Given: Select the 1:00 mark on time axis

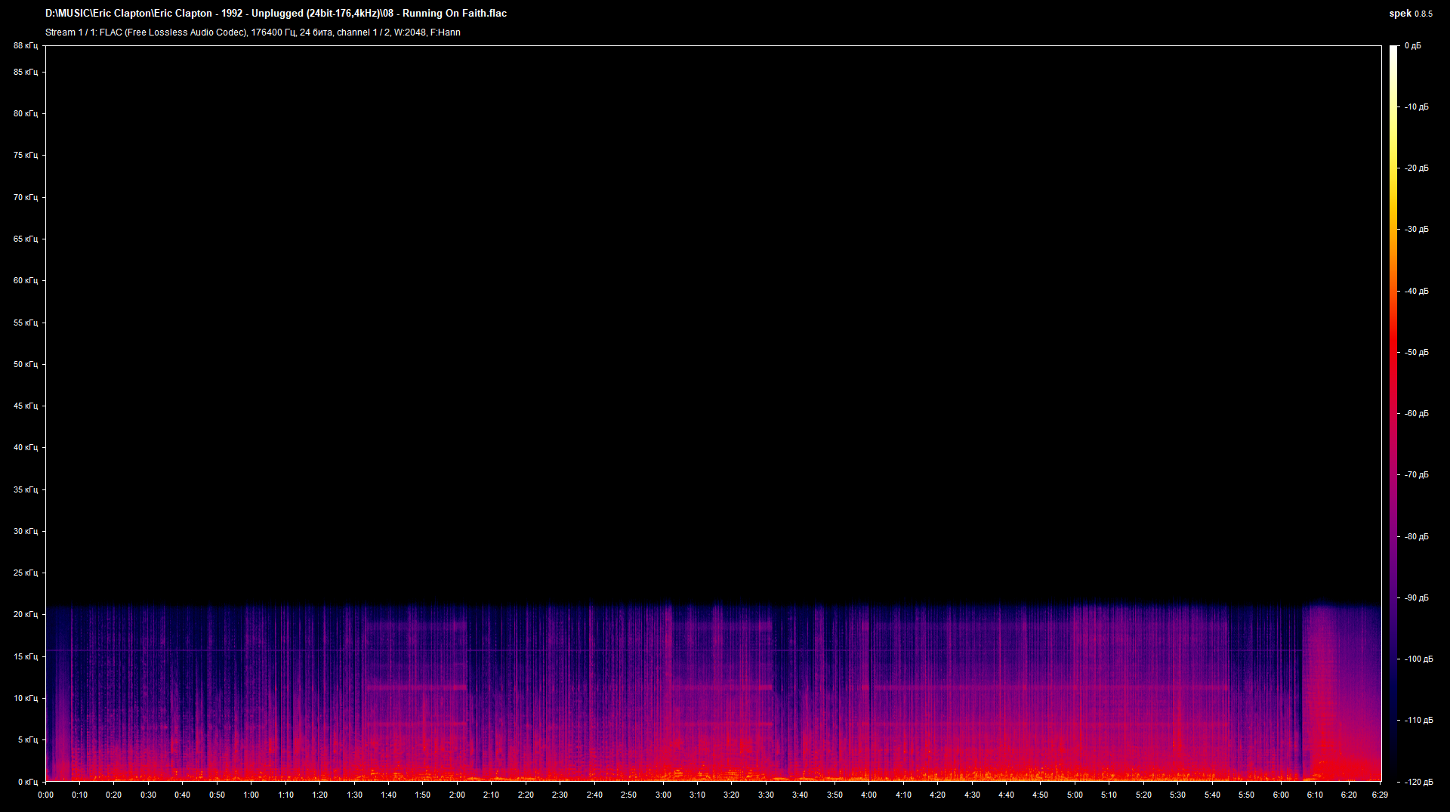Looking at the screenshot, I should coord(251,795).
